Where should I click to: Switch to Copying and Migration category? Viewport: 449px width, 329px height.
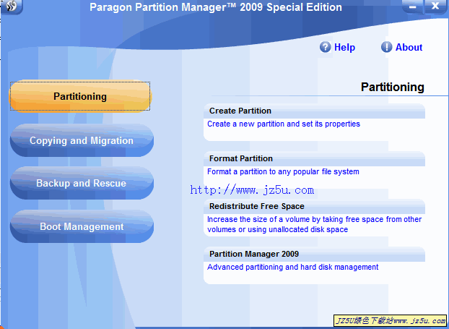click(x=82, y=140)
